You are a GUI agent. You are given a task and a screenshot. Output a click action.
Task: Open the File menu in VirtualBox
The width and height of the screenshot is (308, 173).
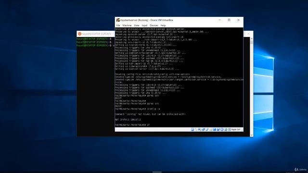pos(118,25)
